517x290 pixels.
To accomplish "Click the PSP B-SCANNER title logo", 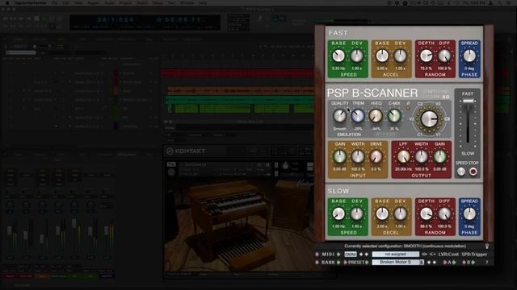I will click(372, 93).
